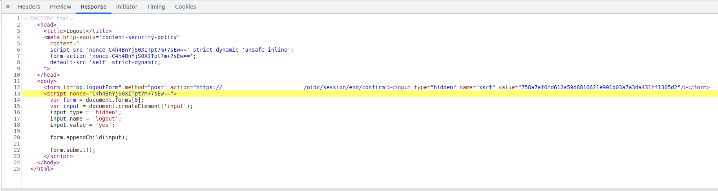Viewport: 718px width, 191px height.
Task: Click the closing head tag line
Action: click(48, 75)
